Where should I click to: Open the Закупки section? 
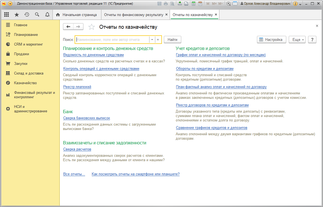point(21,63)
